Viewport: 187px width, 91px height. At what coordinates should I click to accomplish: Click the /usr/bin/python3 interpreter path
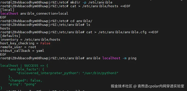100,73
